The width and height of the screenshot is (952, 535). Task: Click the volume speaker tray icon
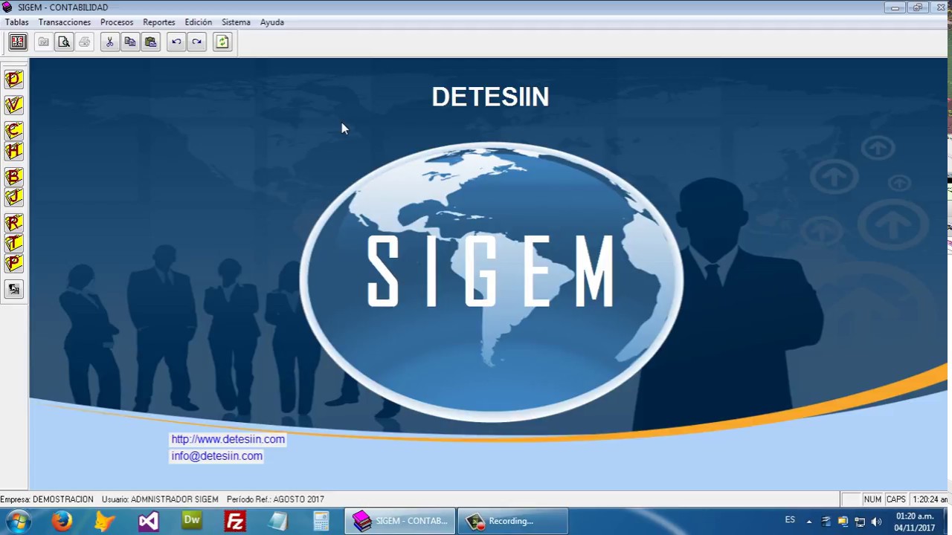point(876,522)
